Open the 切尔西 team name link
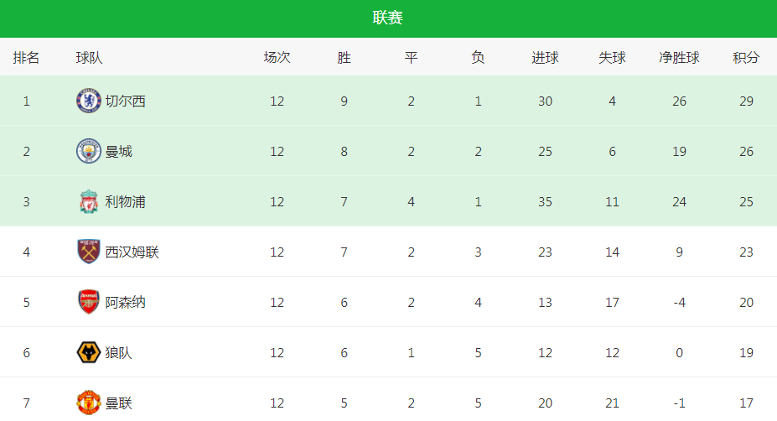777x421 pixels. 126,101
